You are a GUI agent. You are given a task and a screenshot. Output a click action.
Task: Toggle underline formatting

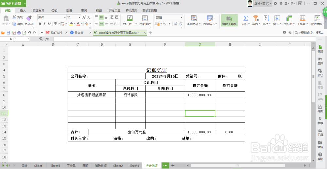[49, 24]
